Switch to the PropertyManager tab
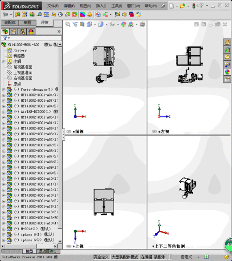Image resolution: width=232 pixels, height=261 pixels. click(x=14, y=32)
